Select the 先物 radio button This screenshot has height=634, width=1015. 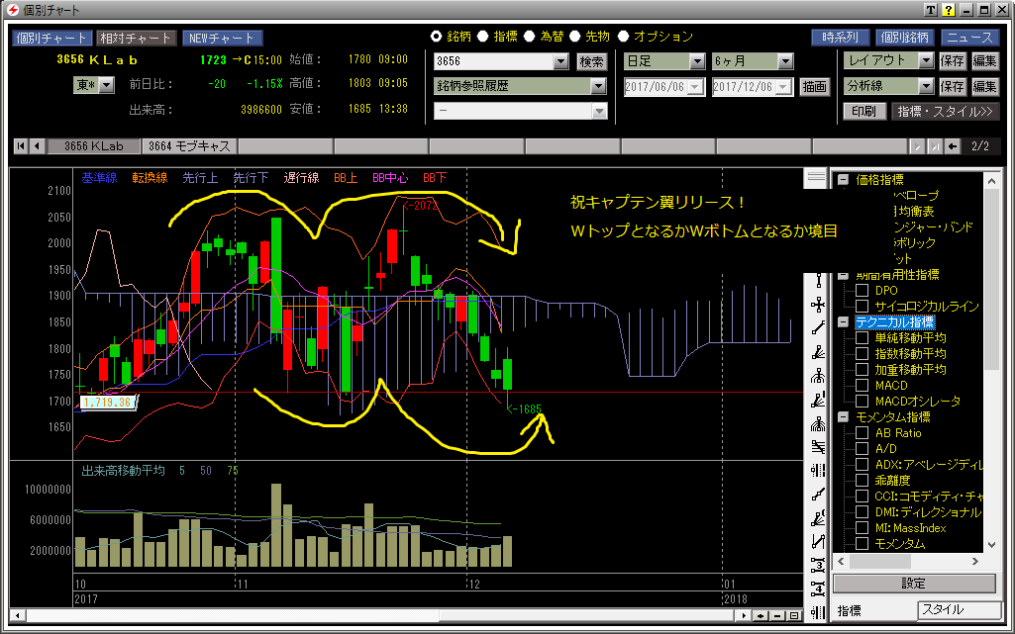coord(574,37)
